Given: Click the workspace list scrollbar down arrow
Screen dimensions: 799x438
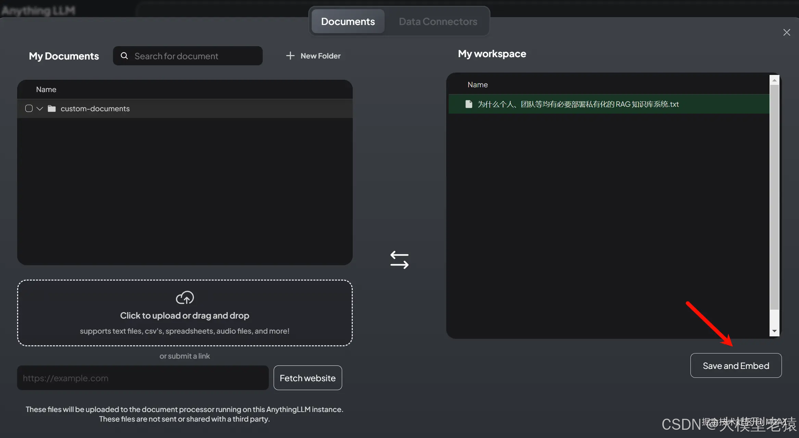Looking at the screenshot, I should (774, 331).
